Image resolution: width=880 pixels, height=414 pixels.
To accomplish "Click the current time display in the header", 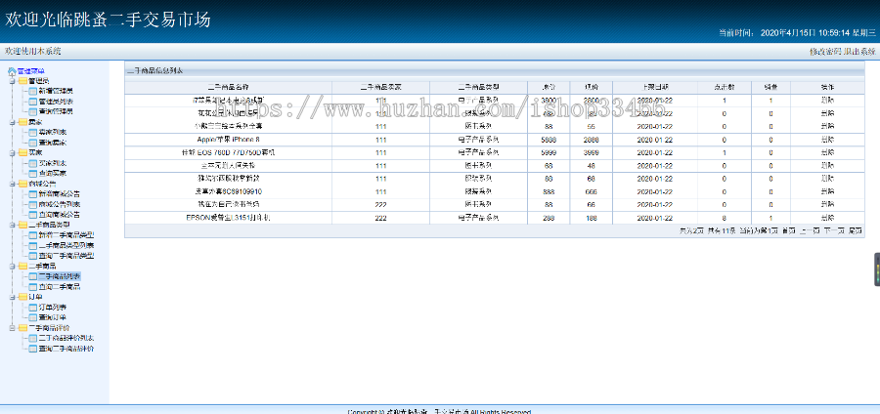I will coord(797,33).
